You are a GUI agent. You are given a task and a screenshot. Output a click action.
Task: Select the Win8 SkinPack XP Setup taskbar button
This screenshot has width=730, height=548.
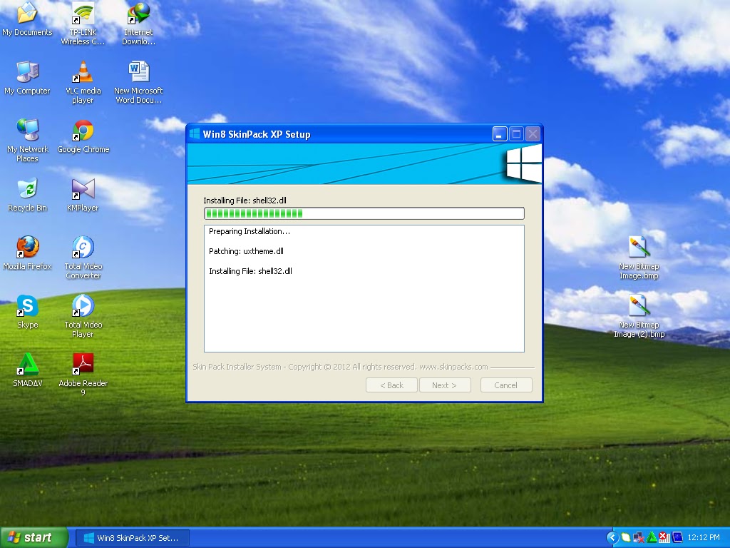pos(132,539)
